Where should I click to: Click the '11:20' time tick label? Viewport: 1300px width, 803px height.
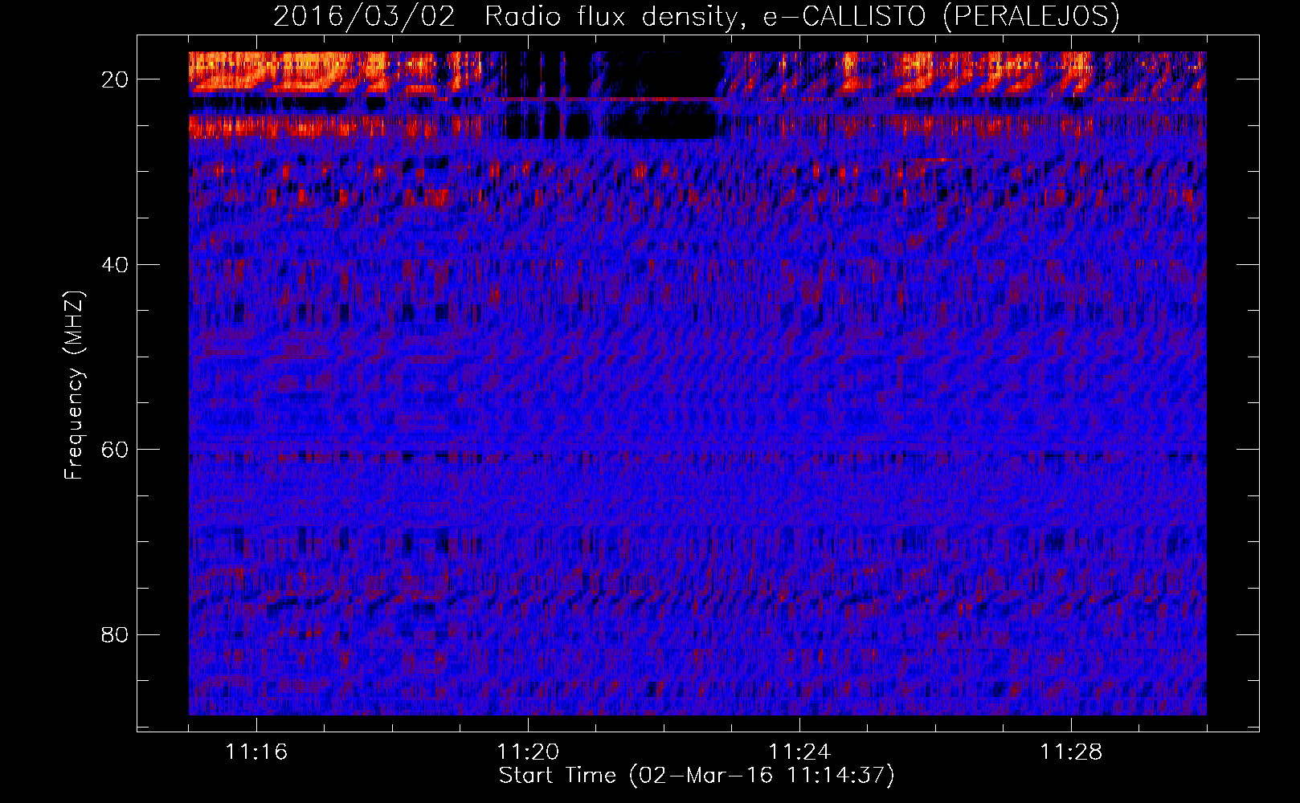tap(528, 752)
